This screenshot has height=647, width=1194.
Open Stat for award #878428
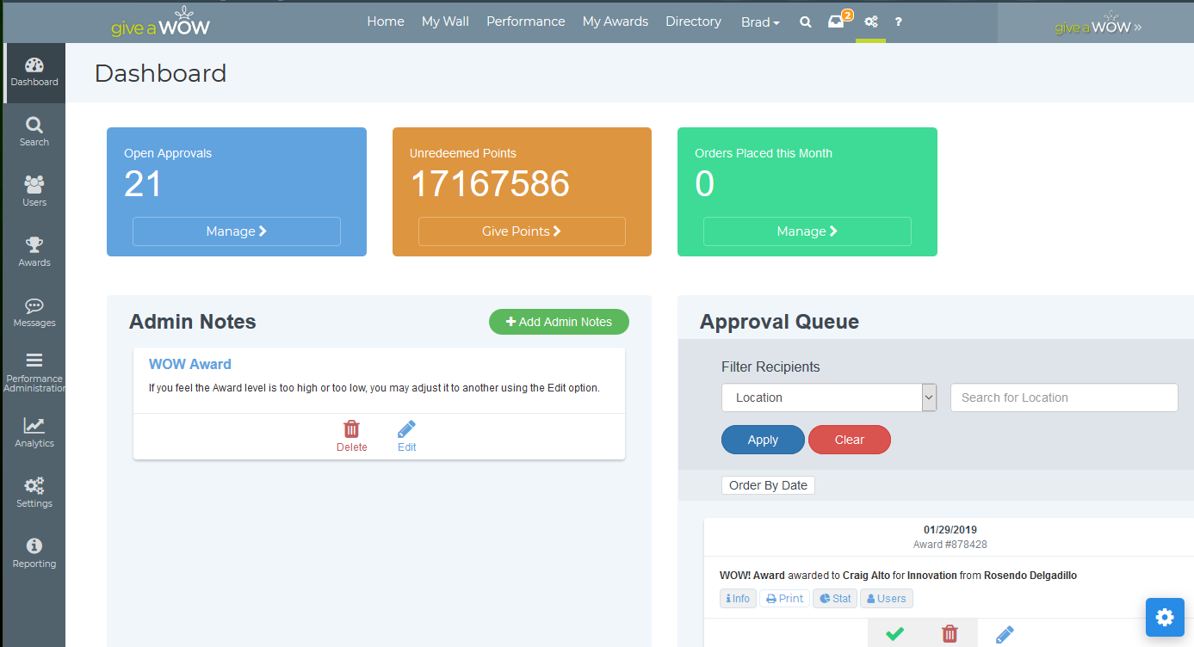pos(835,599)
